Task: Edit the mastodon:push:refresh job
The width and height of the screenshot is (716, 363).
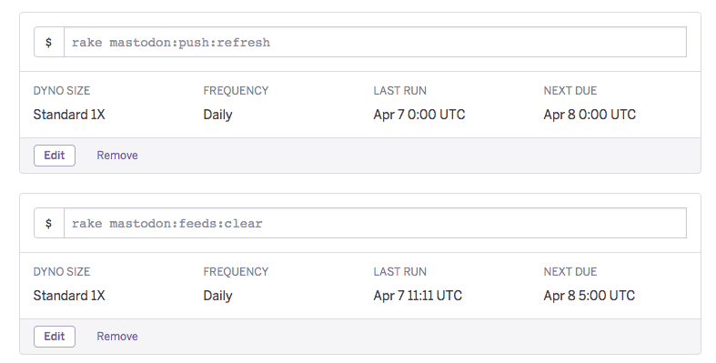Action: (x=55, y=156)
